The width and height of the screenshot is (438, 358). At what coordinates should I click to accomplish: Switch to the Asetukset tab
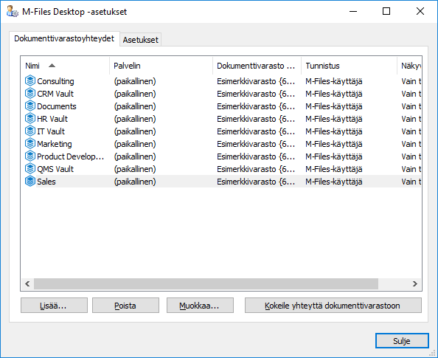[x=141, y=40]
